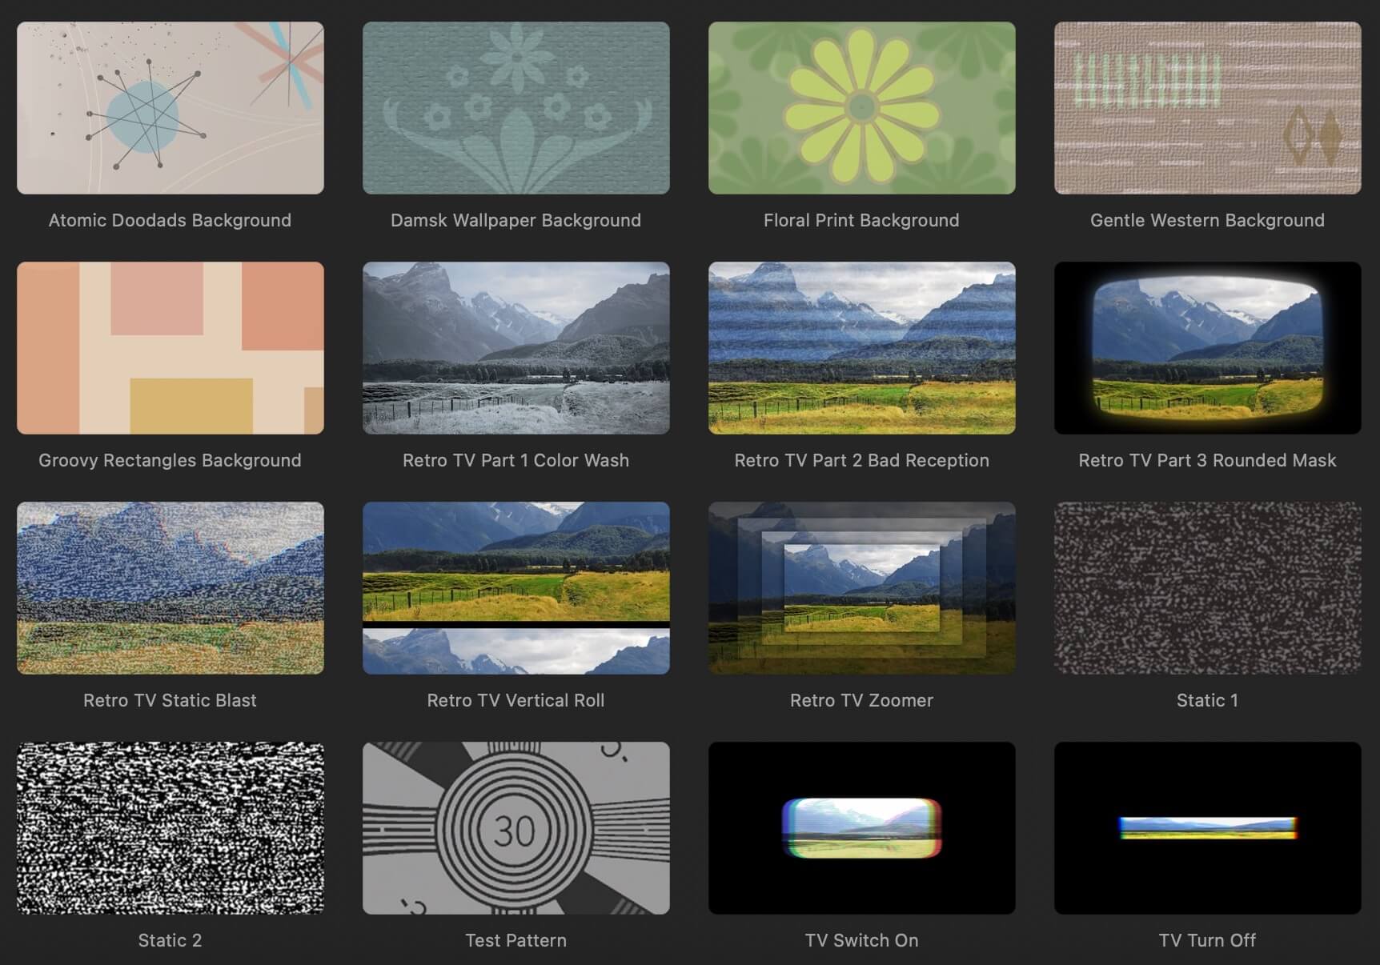
Task: Click the "Floral Print Background" caption
Action: tap(861, 220)
